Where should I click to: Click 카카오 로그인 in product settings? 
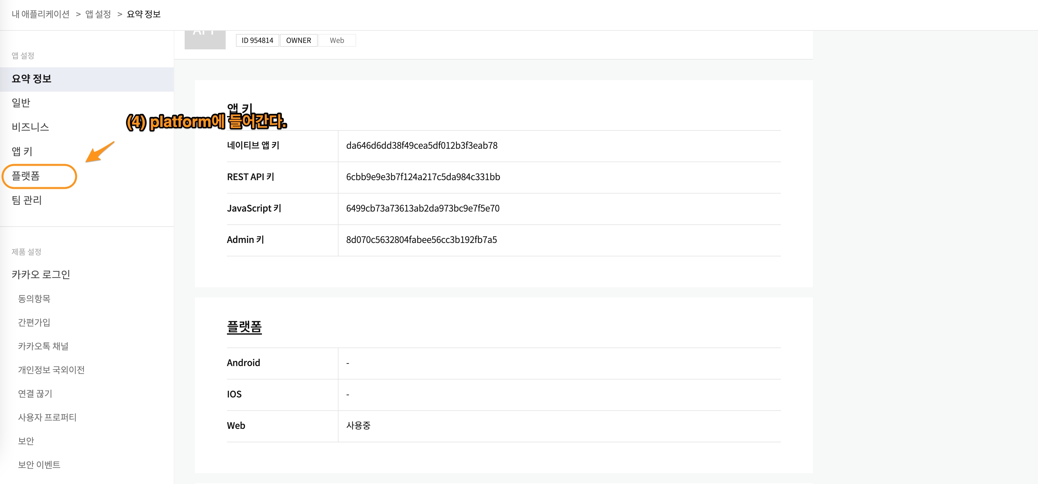click(41, 275)
